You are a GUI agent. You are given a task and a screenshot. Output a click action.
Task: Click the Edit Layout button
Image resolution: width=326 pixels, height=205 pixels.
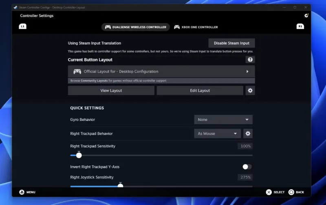(200, 91)
